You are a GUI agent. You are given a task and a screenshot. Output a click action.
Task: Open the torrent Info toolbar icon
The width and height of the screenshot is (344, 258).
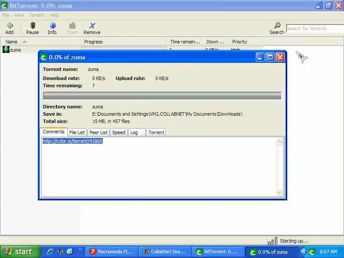coord(52,25)
